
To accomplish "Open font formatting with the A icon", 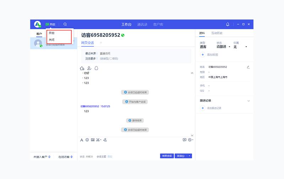I will [x=82, y=140].
